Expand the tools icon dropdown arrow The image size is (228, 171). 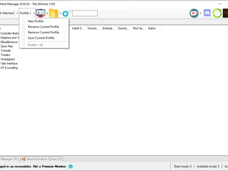(47, 13)
